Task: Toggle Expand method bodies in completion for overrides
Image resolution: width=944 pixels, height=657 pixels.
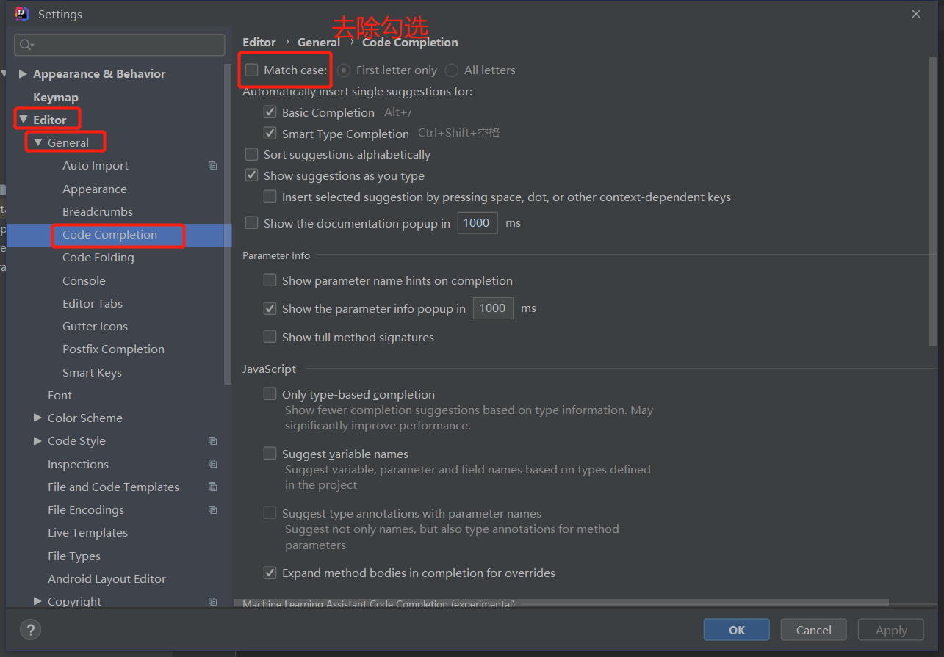Action: pos(270,573)
